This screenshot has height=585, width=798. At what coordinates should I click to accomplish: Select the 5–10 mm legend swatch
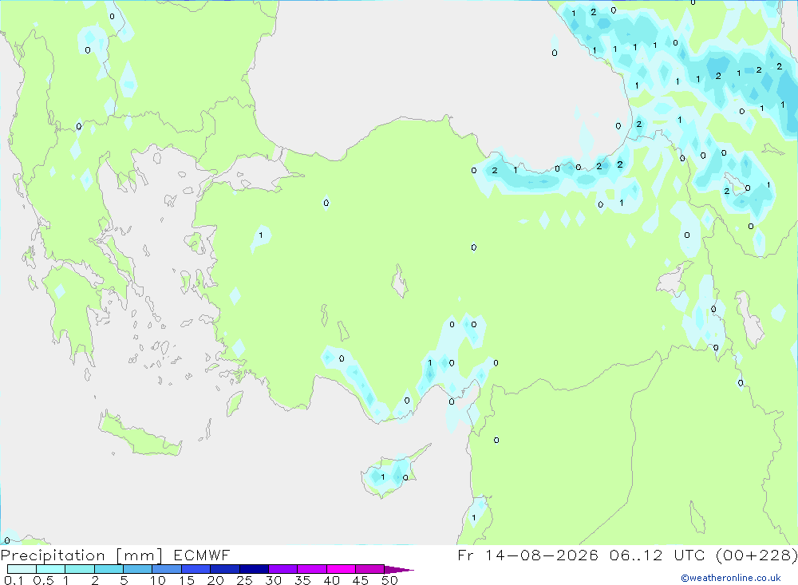138,569
